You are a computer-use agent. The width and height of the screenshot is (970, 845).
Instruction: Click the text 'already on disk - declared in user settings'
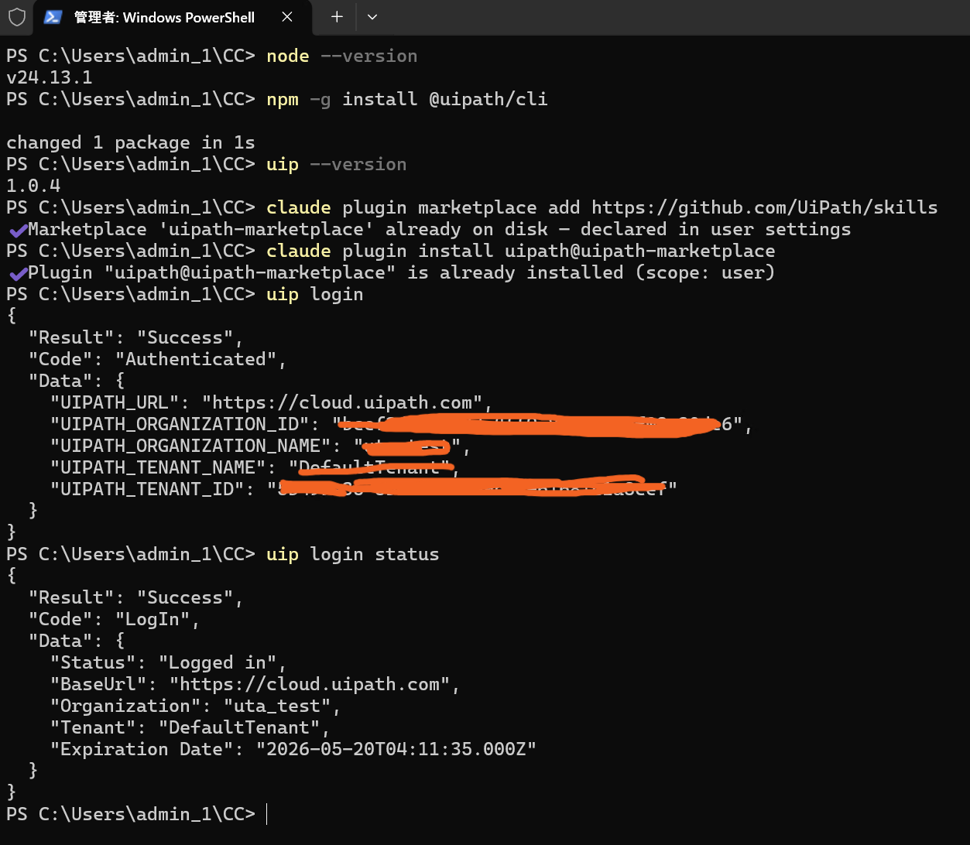618,229
